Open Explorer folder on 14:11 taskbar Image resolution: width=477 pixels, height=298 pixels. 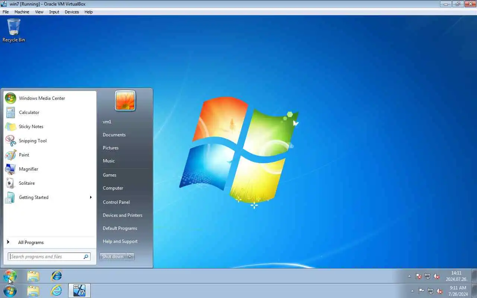click(33, 276)
